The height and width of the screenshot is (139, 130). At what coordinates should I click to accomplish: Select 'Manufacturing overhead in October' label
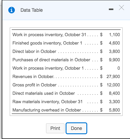pyautogui.click(x=47, y=110)
